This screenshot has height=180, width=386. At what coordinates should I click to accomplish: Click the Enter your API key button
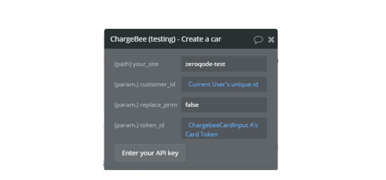[x=150, y=153]
